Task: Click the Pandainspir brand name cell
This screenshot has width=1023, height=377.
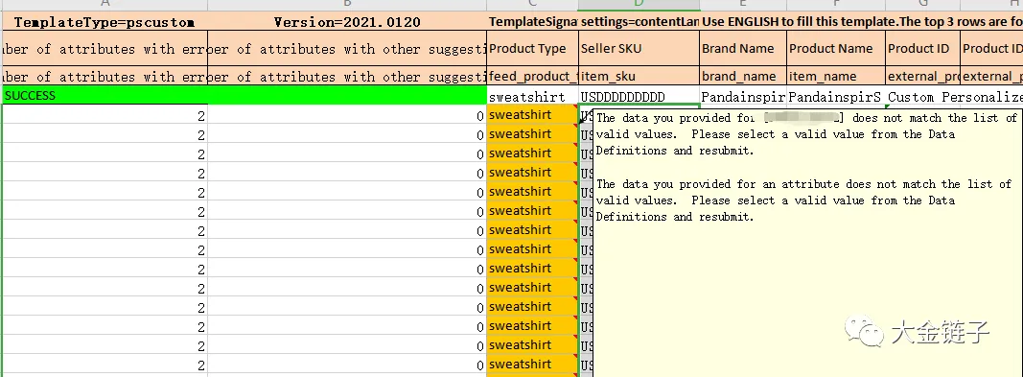Action: (x=742, y=97)
